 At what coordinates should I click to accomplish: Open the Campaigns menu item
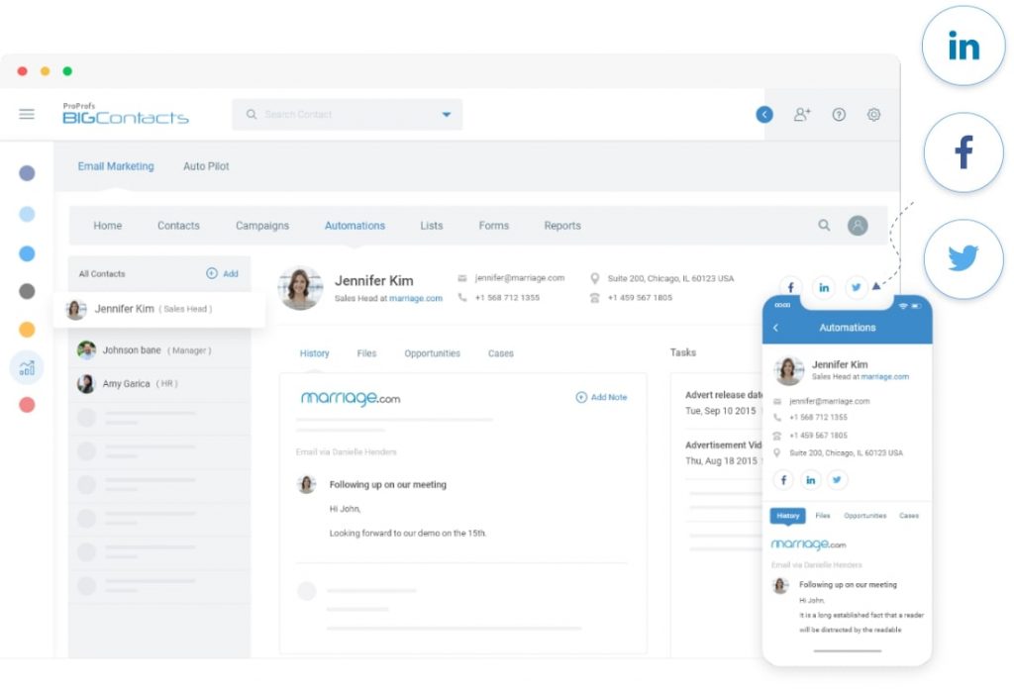(261, 226)
